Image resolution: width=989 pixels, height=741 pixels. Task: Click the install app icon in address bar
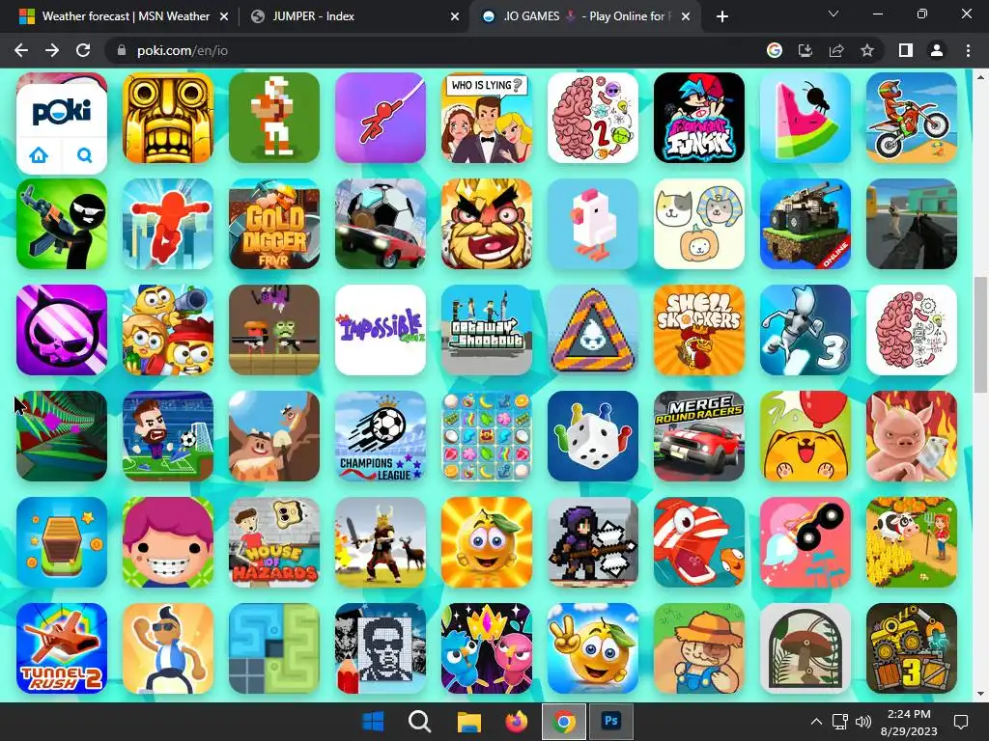(805, 50)
